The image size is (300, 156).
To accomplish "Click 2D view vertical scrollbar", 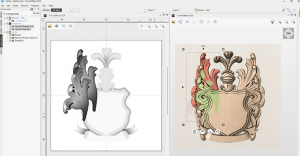I will (168, 91).
